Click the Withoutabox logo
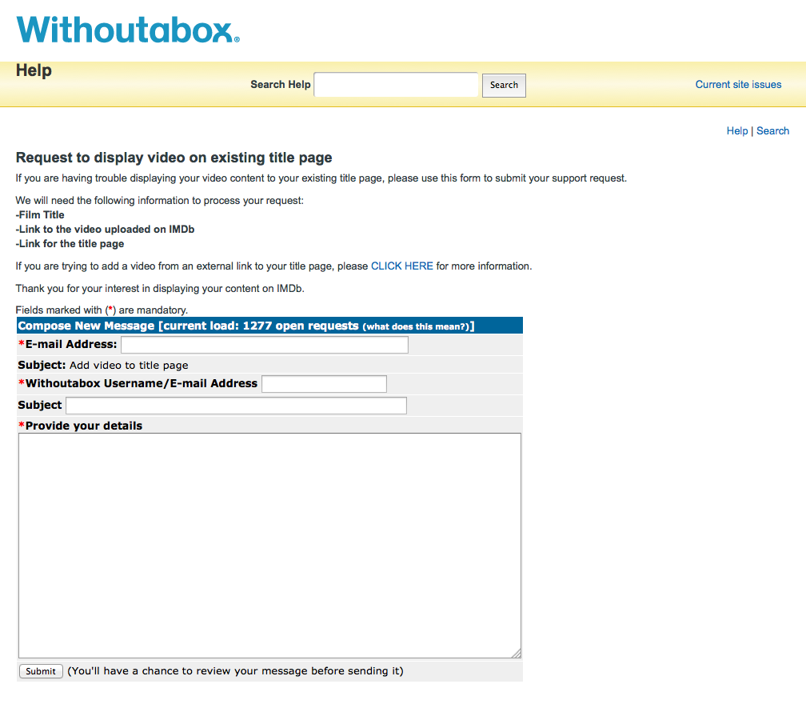 (128, 30)
